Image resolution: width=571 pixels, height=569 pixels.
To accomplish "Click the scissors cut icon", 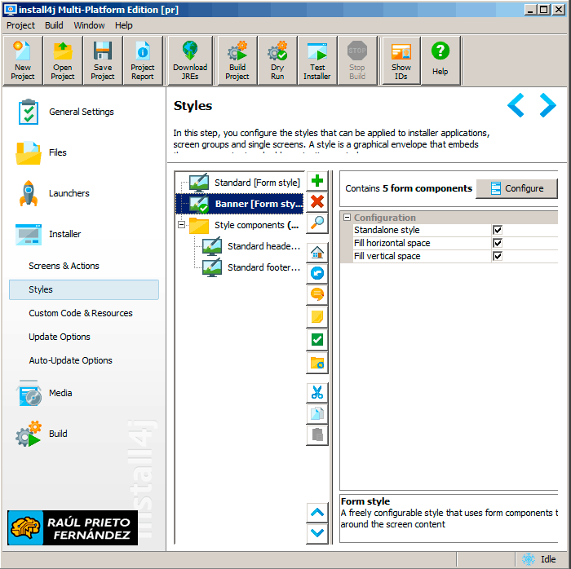I will pyautogui.click(x=317, y=393).
